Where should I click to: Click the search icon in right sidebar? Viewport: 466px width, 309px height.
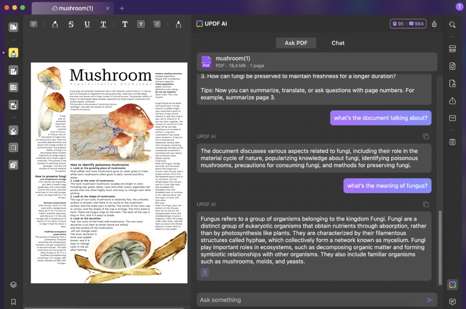(x=452, y=25)
